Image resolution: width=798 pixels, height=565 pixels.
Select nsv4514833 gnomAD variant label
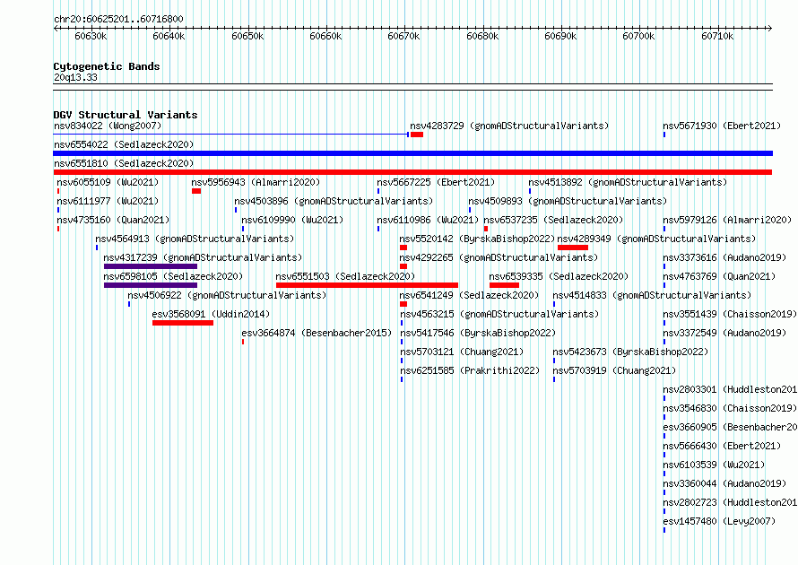(x=653, y=295)
